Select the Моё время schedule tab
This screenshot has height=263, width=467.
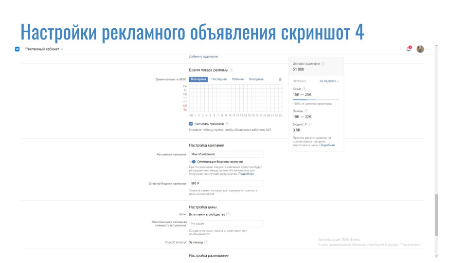point(198,79)
